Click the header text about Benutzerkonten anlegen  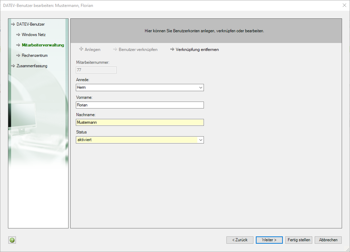[x=204, y=31]
